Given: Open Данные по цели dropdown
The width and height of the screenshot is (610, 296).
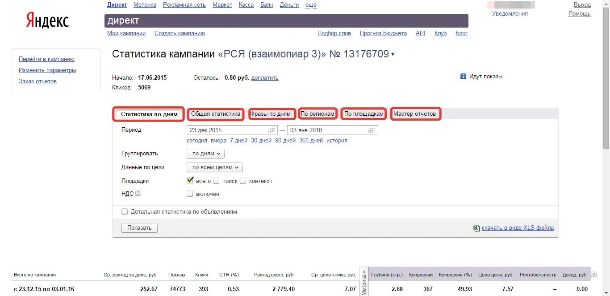Looking at the screenshot, I should tap(214, 167).
